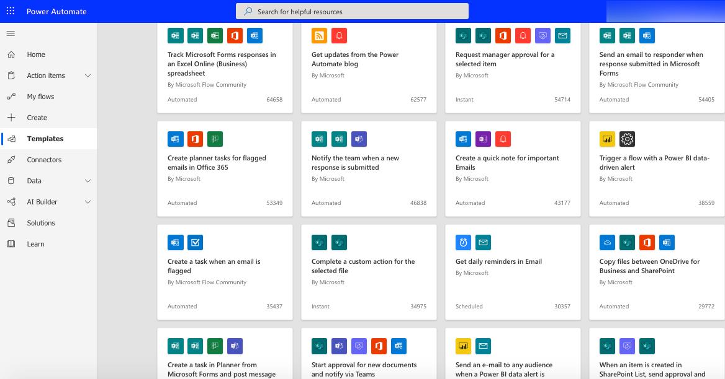Click the Power BI icon on data-driven alert card
The height and width of the screenshot is (379, 725).
607,139
